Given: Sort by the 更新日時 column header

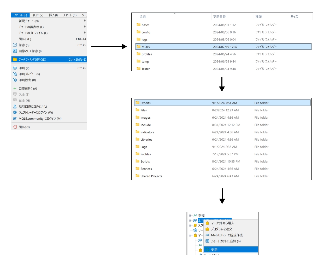Looking at the screenshot, I should tap(219, 17).
